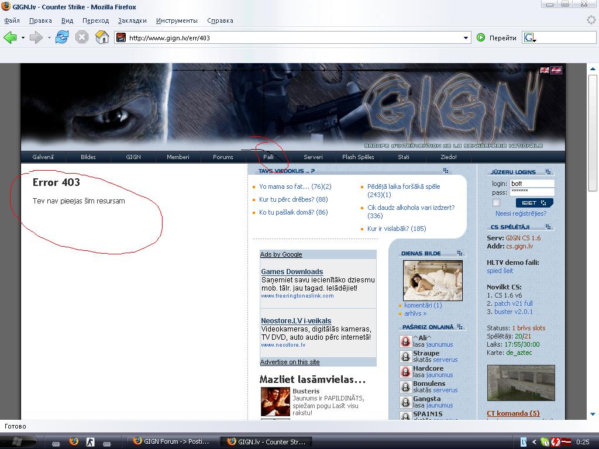
Task: Switch site language with the UK flag
Action: pyautogui.click(x=545, y=70)
